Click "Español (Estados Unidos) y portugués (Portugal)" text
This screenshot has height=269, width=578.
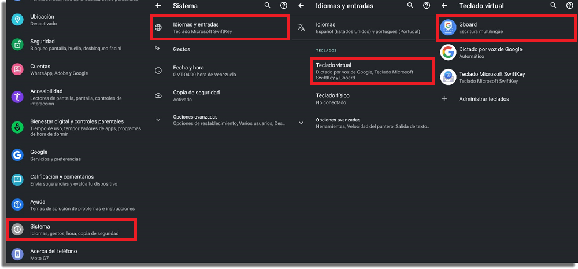point(368,31)
